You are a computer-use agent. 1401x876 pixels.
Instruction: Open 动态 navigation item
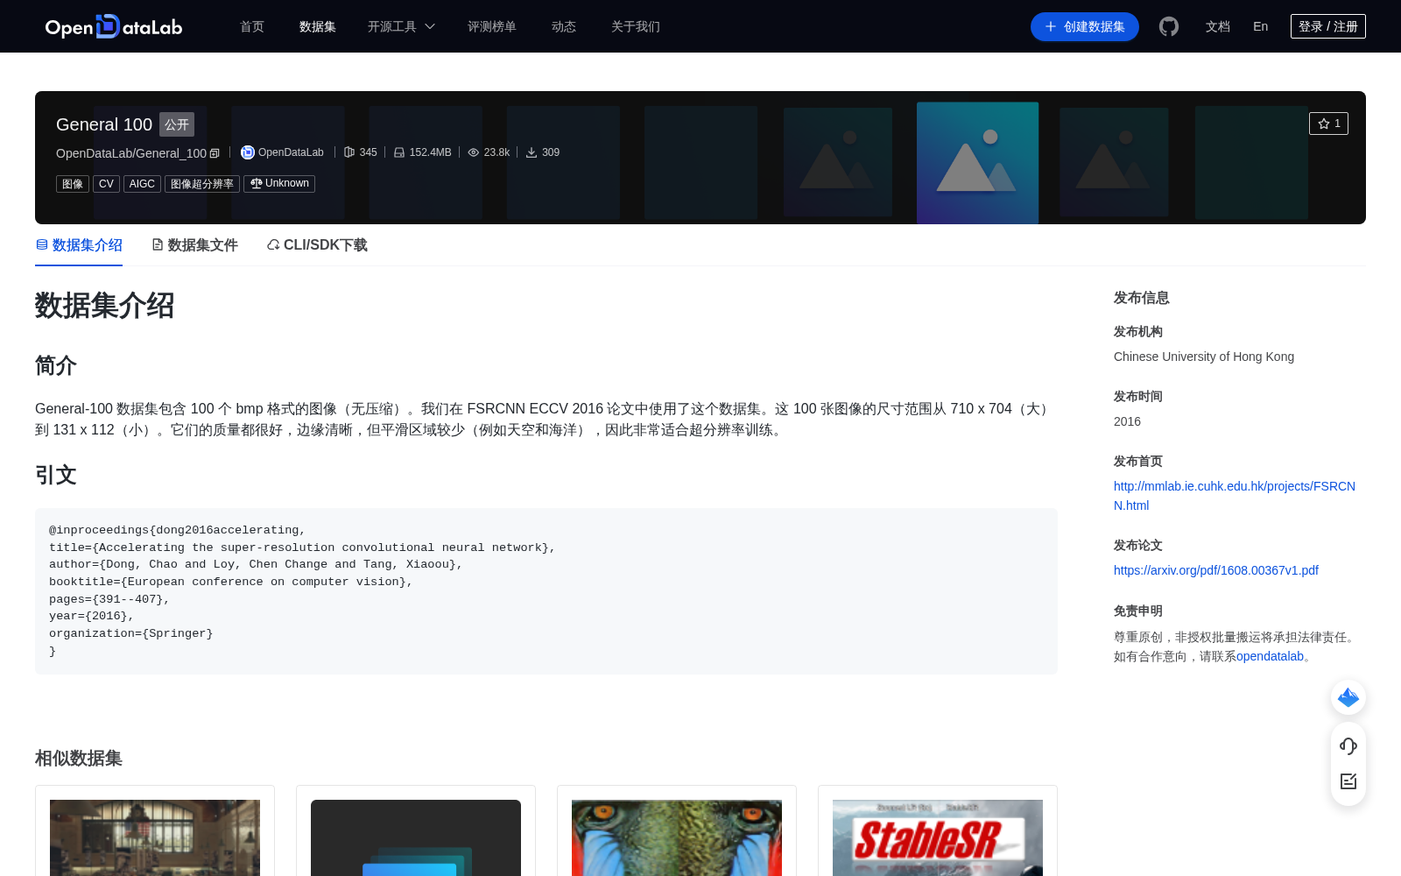[564, 26]
